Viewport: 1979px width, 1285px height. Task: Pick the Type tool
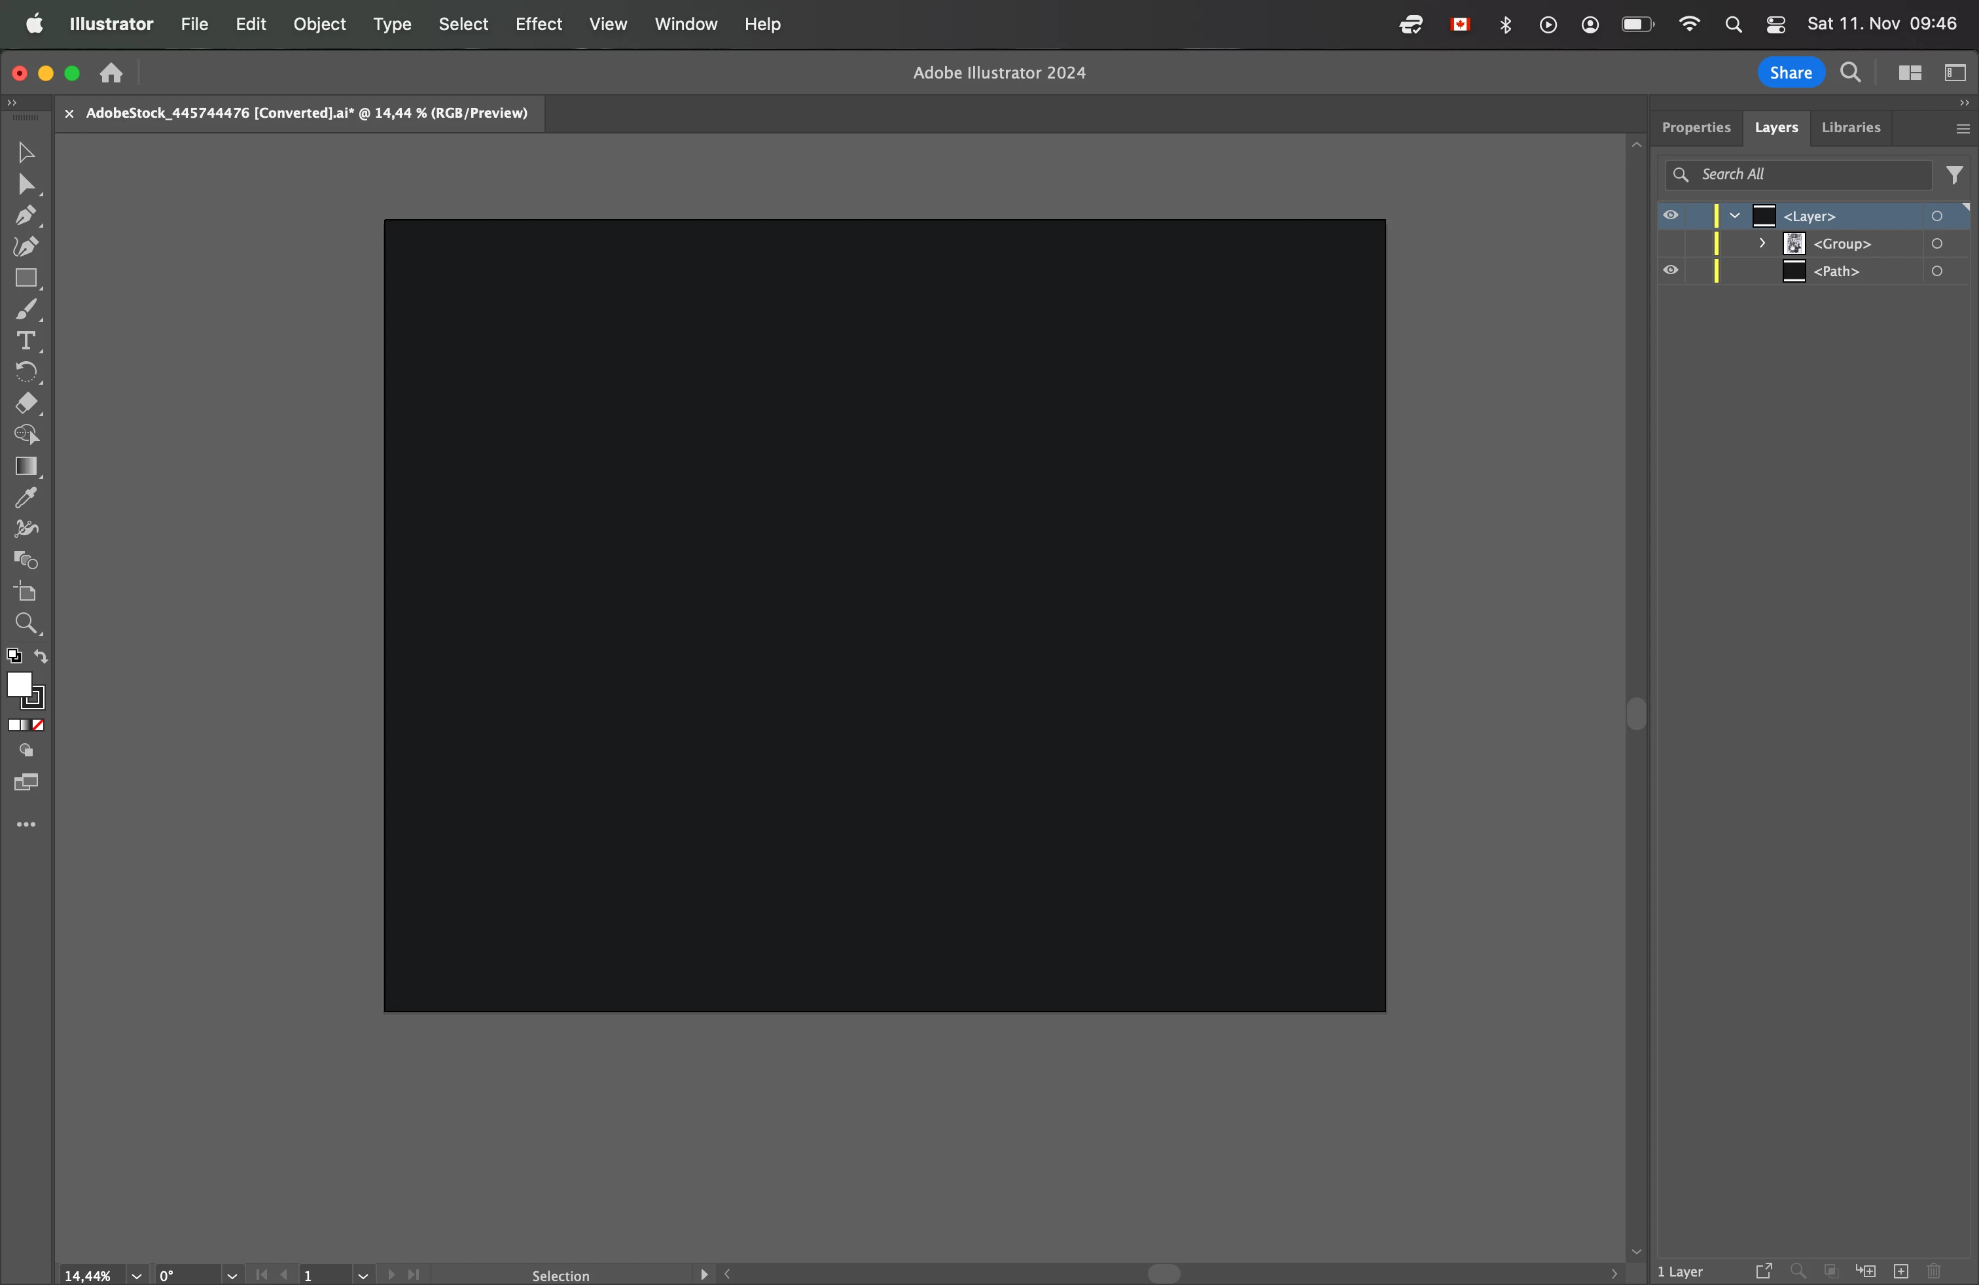[26, 341]
